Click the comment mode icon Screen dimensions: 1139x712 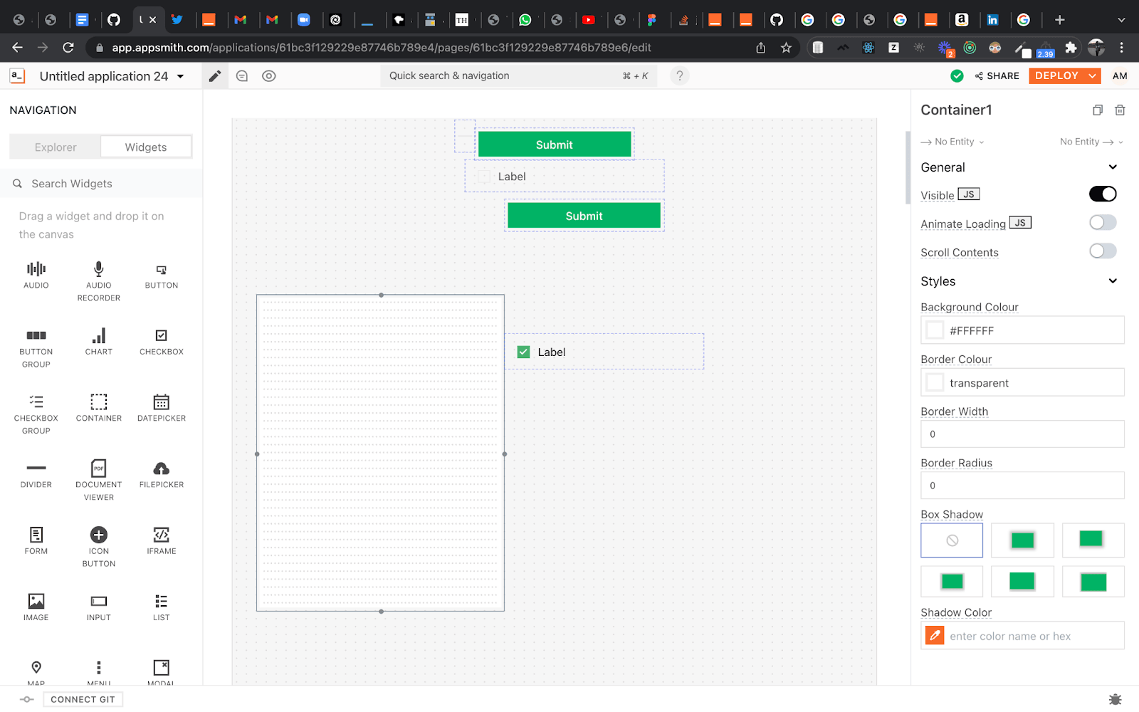242,76
